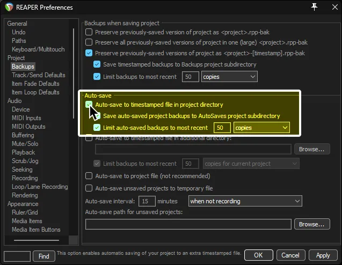Open Seeking preferences page
Viewport: 342px width, 265px height.
click(x=22, y=170)
